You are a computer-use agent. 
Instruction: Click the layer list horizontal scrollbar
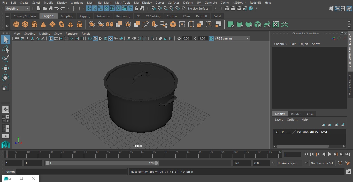(303, 146)
